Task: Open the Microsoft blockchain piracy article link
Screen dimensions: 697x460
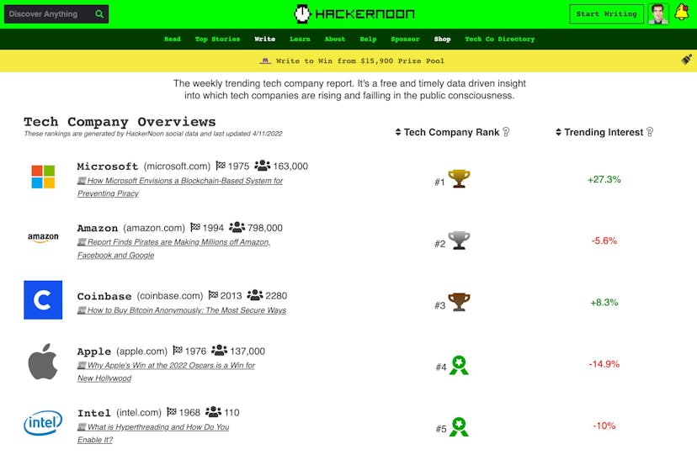Action: 180,187
